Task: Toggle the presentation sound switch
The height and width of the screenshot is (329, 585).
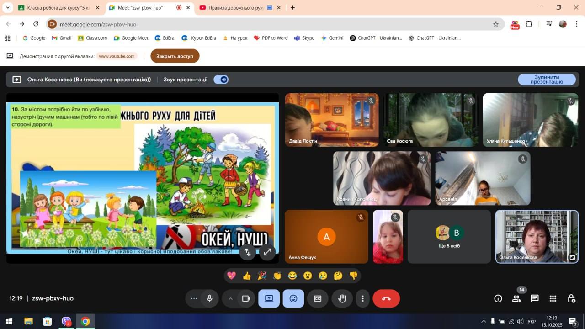Action: tap(221, 80)
